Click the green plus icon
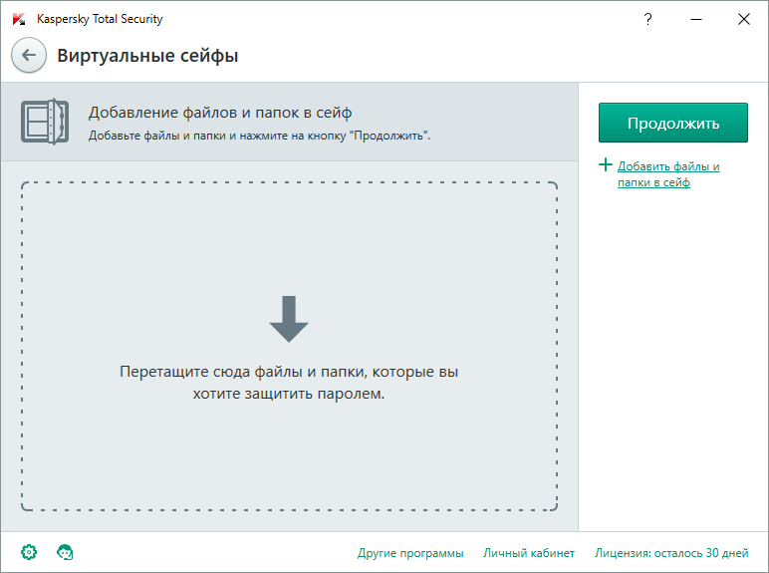769x573 pixels. click(606, 164)
